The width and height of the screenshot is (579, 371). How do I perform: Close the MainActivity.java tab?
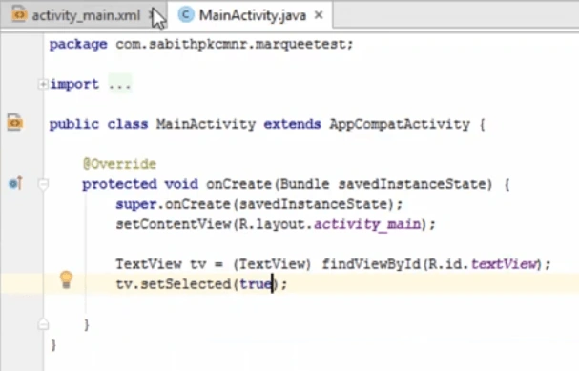click(319, 15)
